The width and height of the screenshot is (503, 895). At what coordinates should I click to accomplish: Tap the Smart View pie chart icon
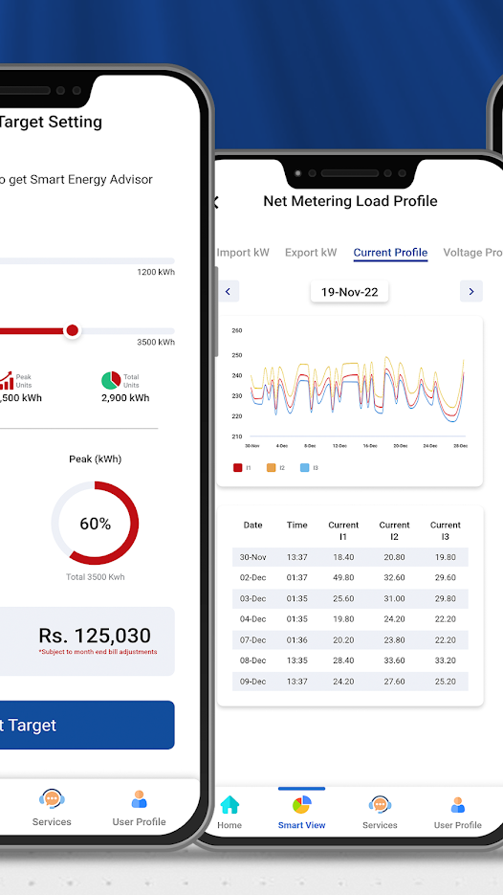[x=301, y=805]
